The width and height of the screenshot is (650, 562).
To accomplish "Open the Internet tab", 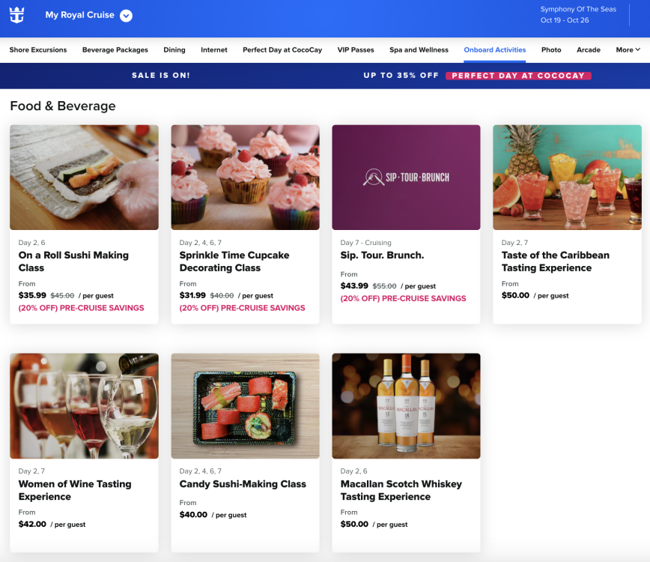I will click(214, 49).
